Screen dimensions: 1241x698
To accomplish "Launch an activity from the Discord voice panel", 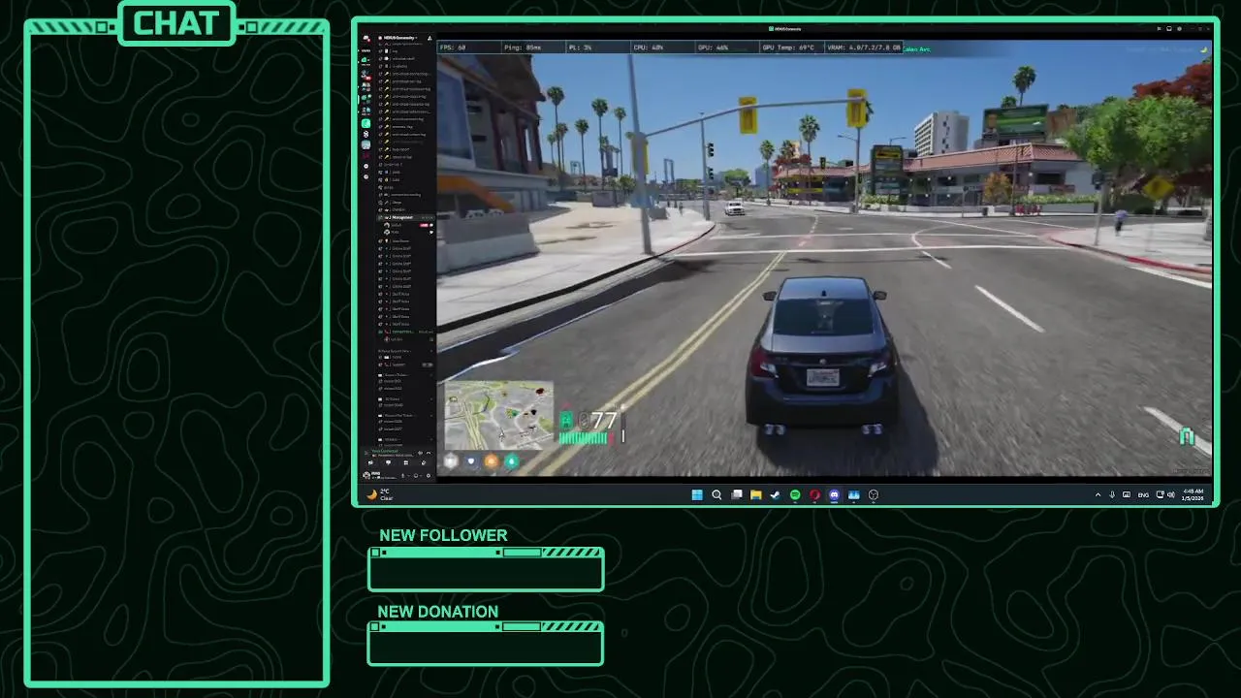I will point(406,462).
